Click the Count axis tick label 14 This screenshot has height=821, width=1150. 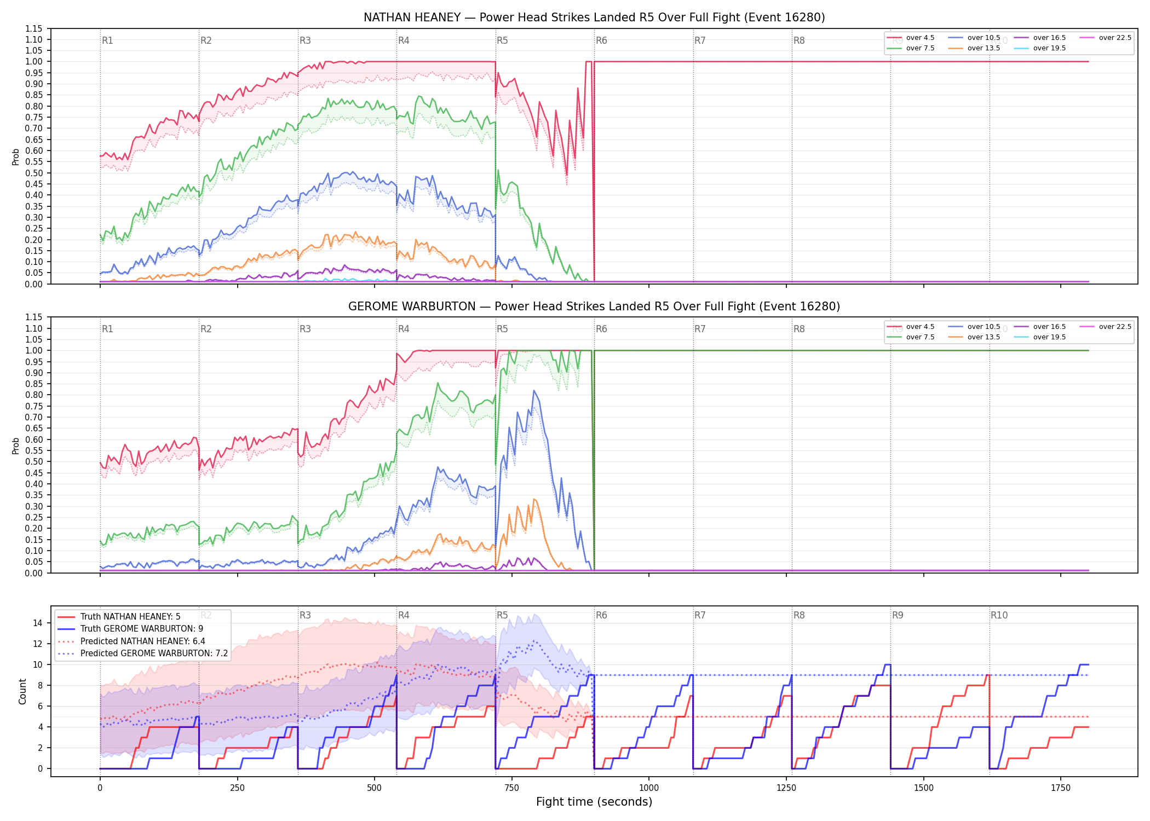pyautogui.click(x=38, y=623)
